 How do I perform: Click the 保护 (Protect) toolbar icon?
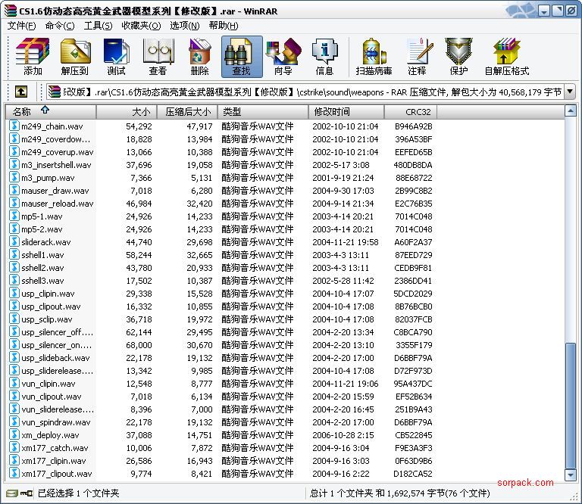coord(458,57)
